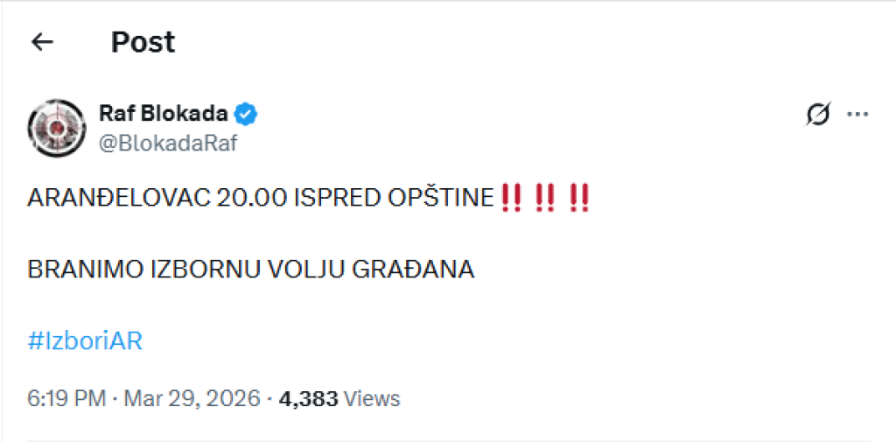Click the Mar 29, 2026 date
The image size is (896, 442).
(192, 399)
